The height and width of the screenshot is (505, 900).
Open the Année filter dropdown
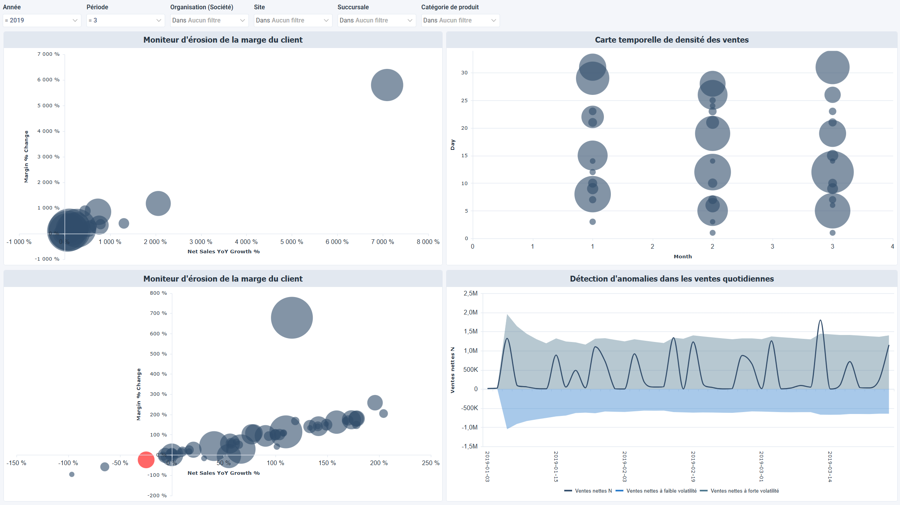coord(75,20)
